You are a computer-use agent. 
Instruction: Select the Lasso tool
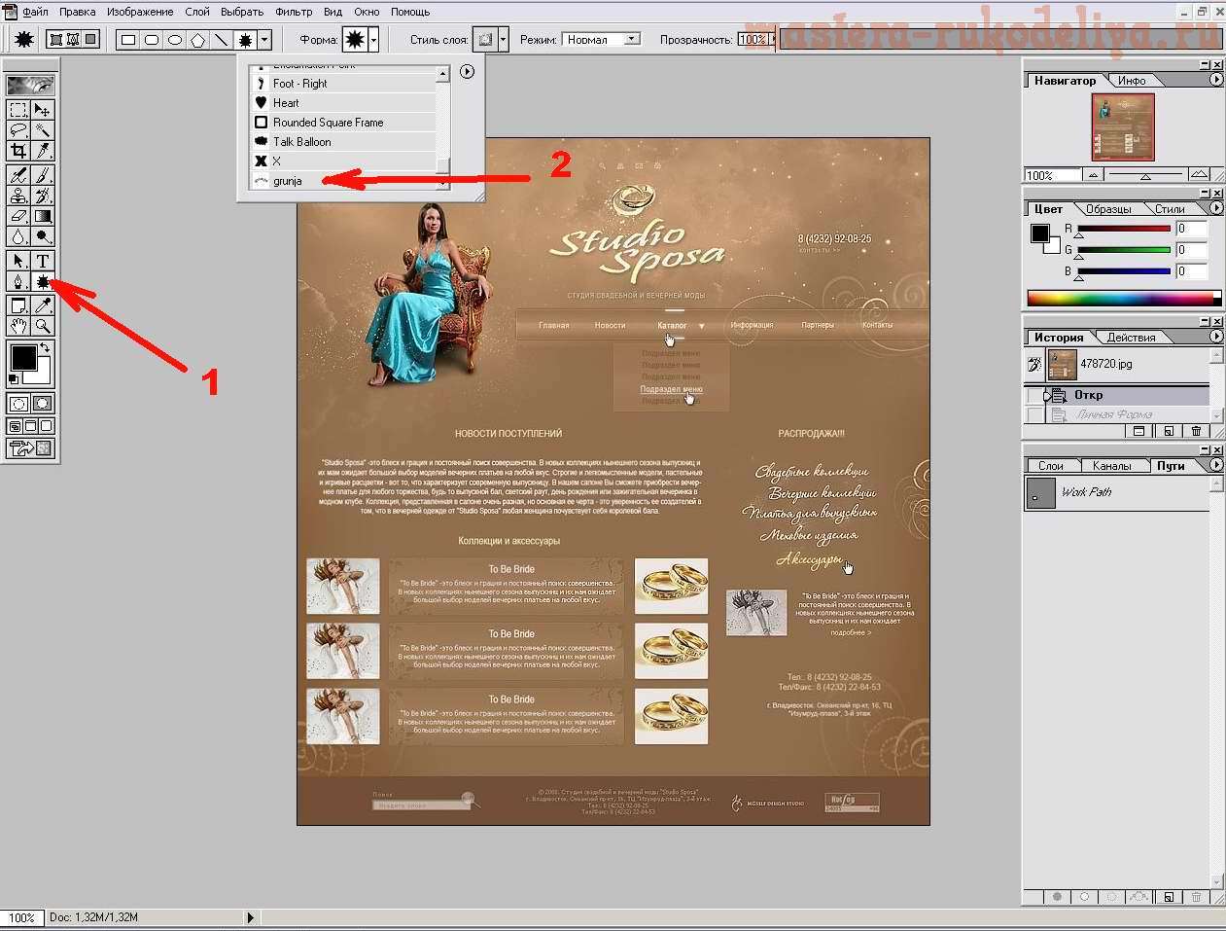pyautogui.click(x=18, y=130)
